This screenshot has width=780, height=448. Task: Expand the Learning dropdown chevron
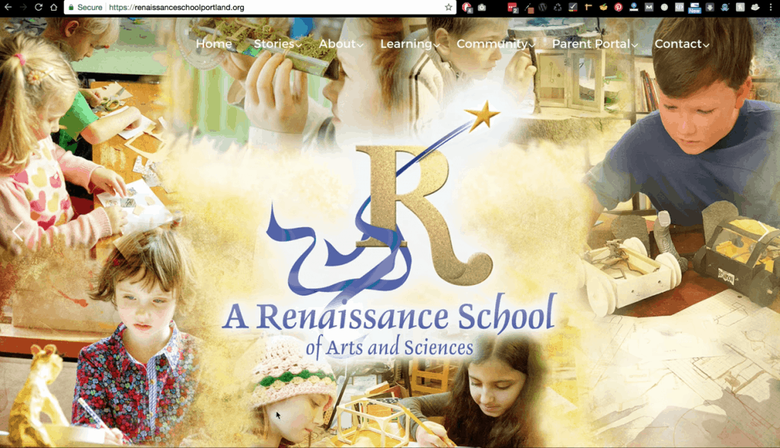click(436, 45)
